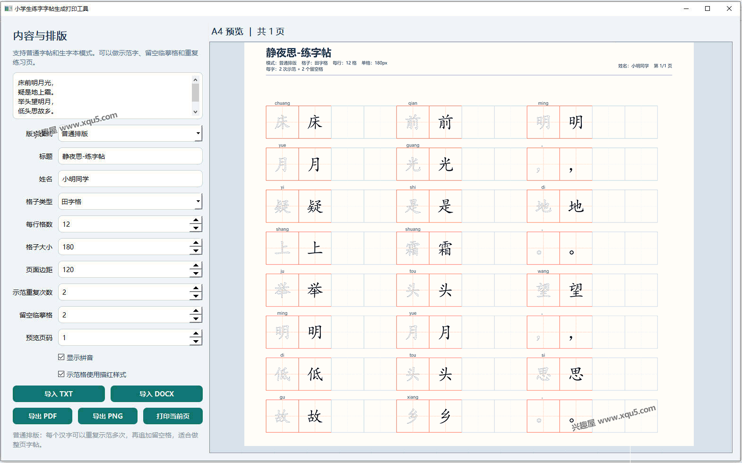The image size is (742, 463).
Task: Export as PDF with 导出 PDF
Action: pyautogui.click(x=43, y=416)
